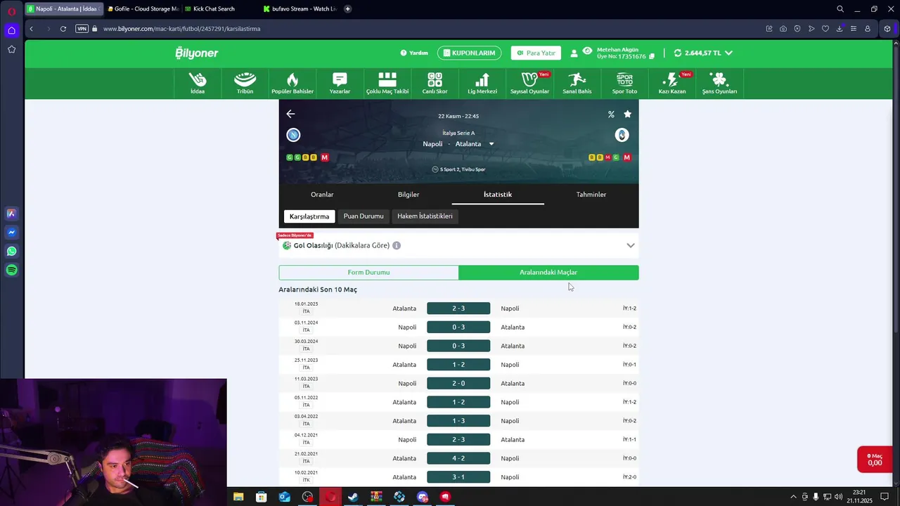
Task: Open Spotify in Opera sidebar
Action: (12, 270)
